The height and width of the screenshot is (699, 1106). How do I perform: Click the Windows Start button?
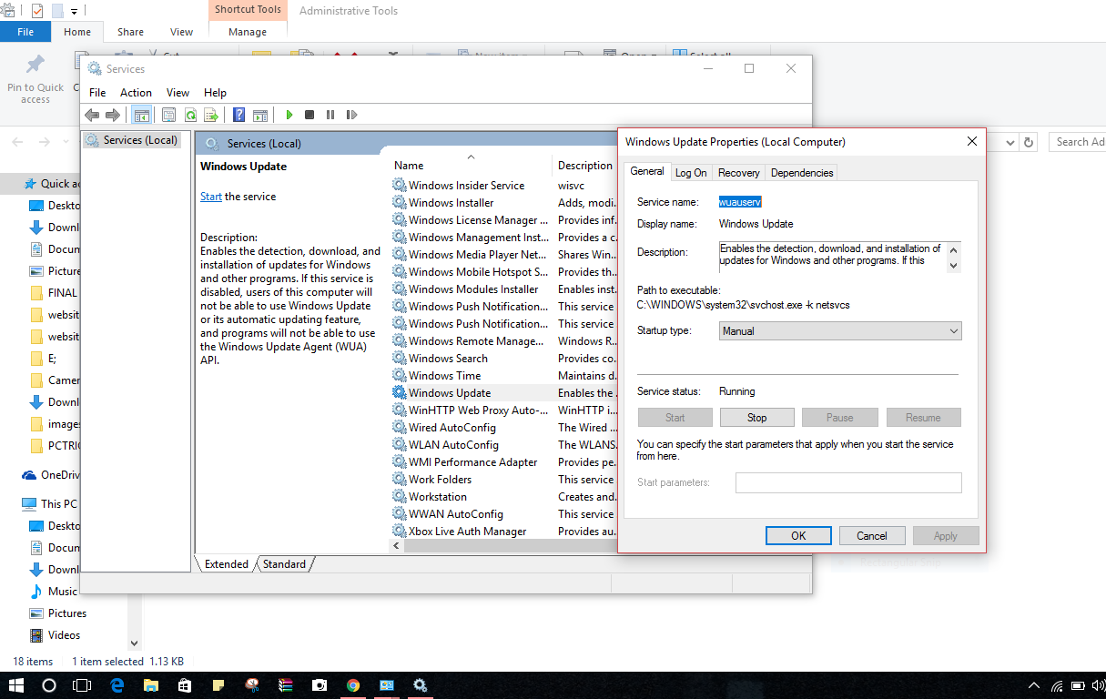[16, 685]
